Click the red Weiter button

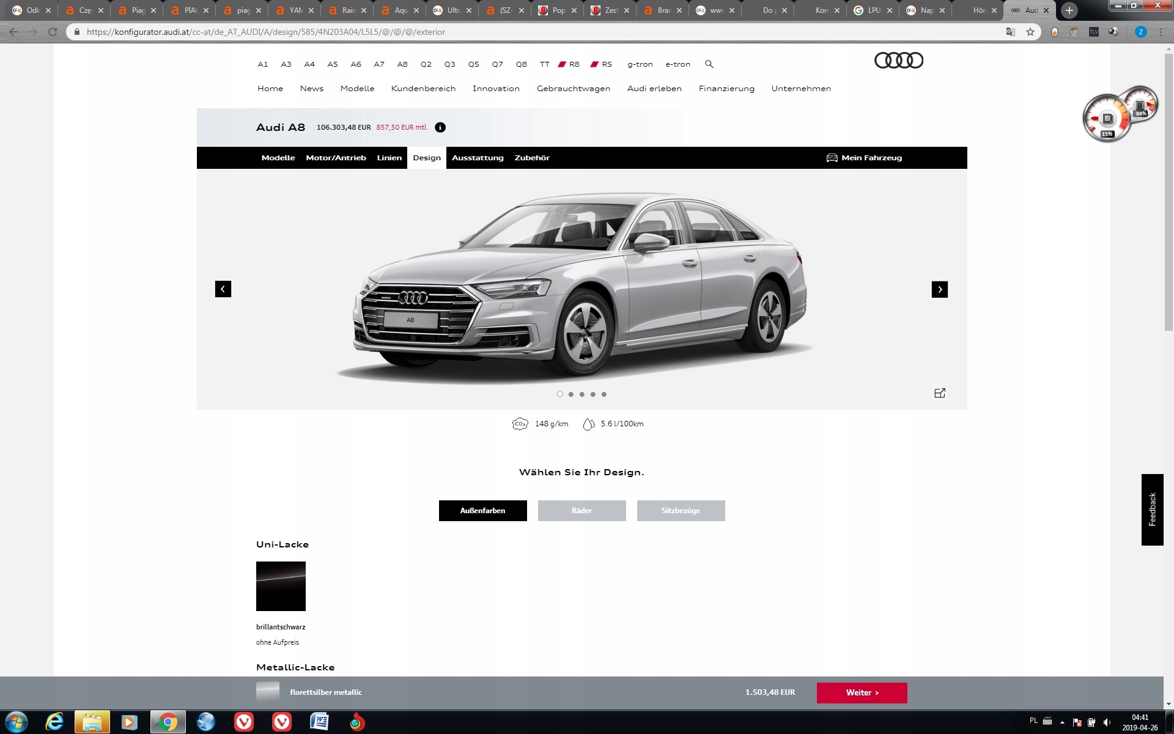862,693
